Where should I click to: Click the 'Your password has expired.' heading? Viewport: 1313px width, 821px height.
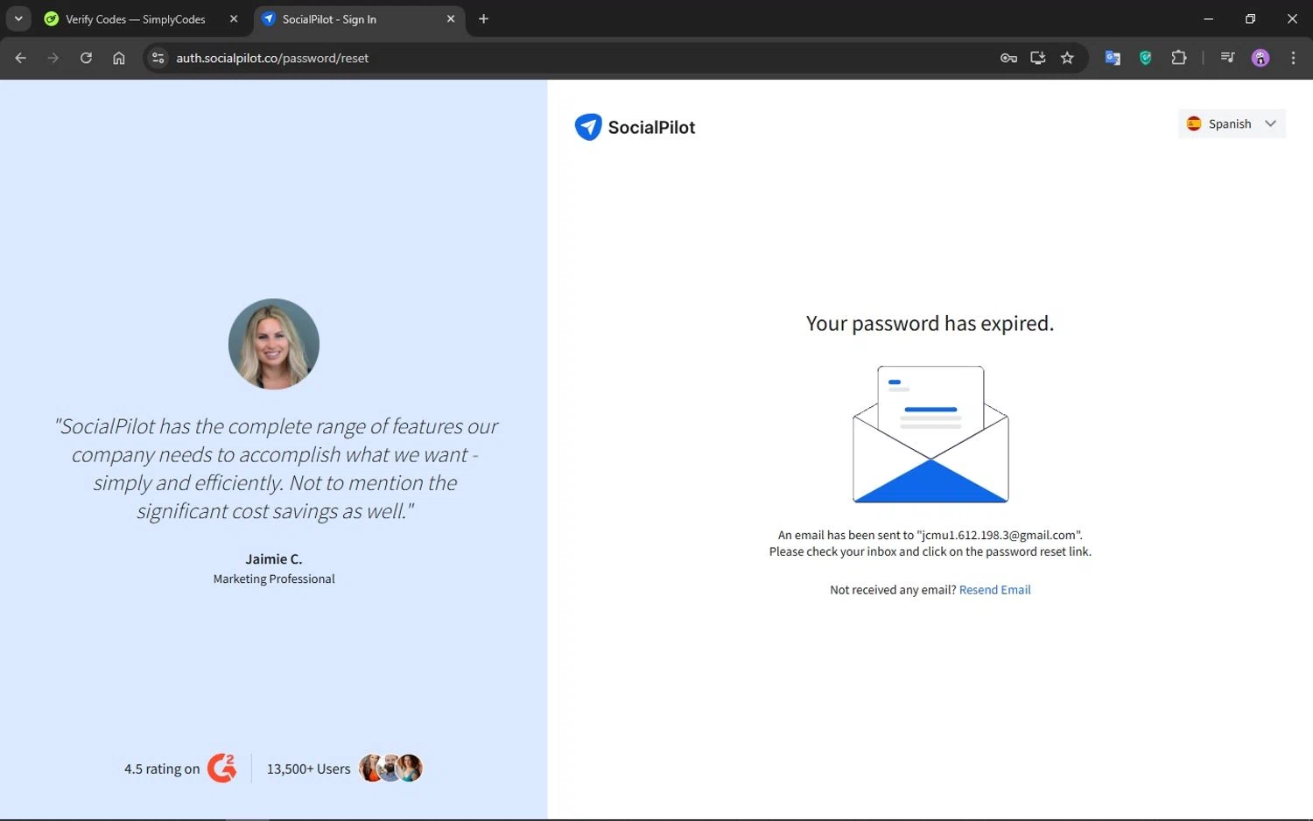(x=930, y=323)
